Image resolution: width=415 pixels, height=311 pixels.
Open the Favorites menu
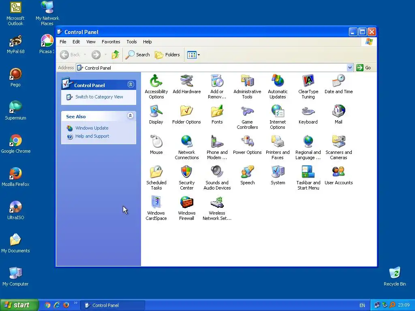[111, 42]
